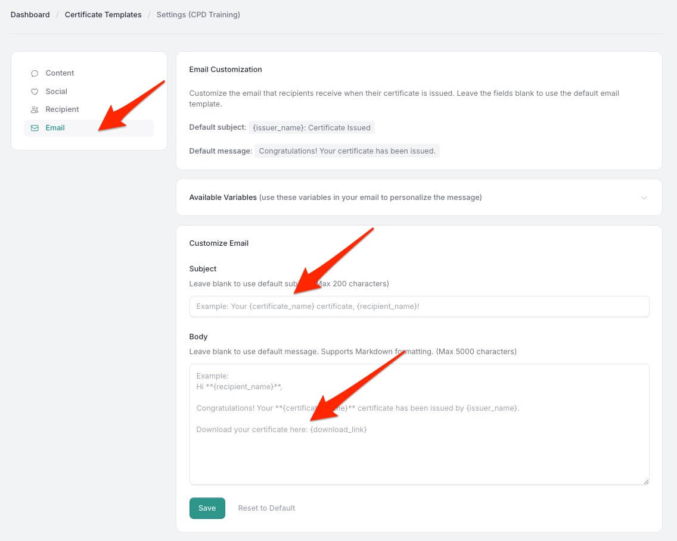Click the Settings (CPD Training) breadcrumb
The height and width of the screenshot is (541, 677).
[x=198, y=15]
